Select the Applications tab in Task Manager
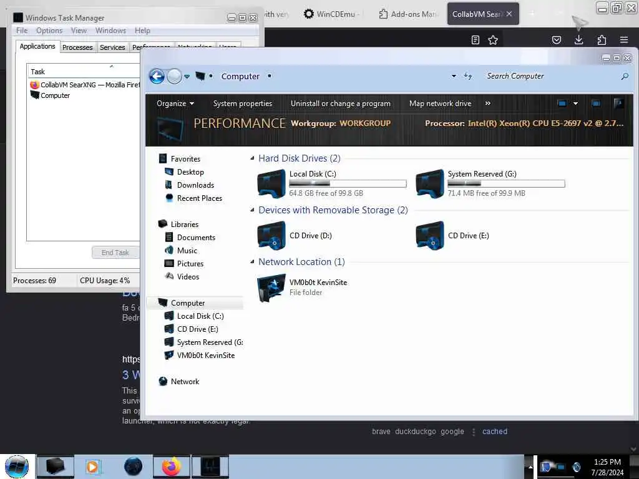639x479 pixels. (37, 46)
